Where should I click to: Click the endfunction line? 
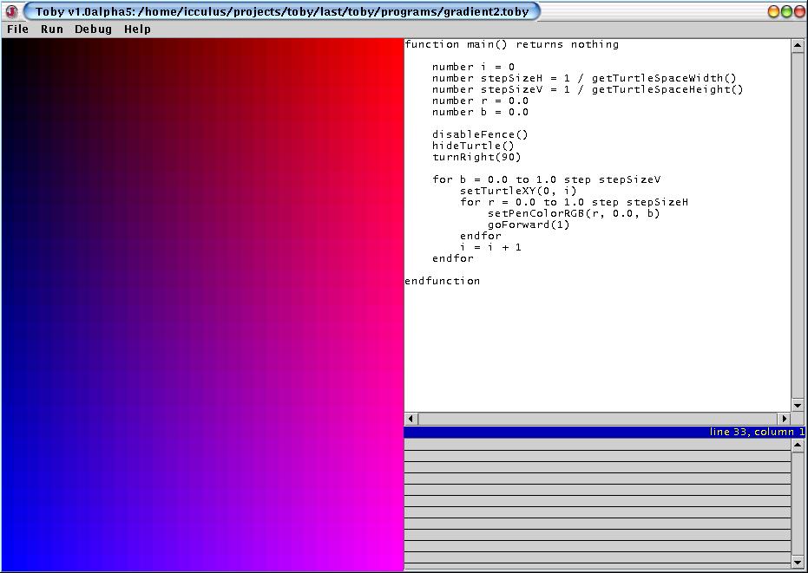(x=442, y=281)
